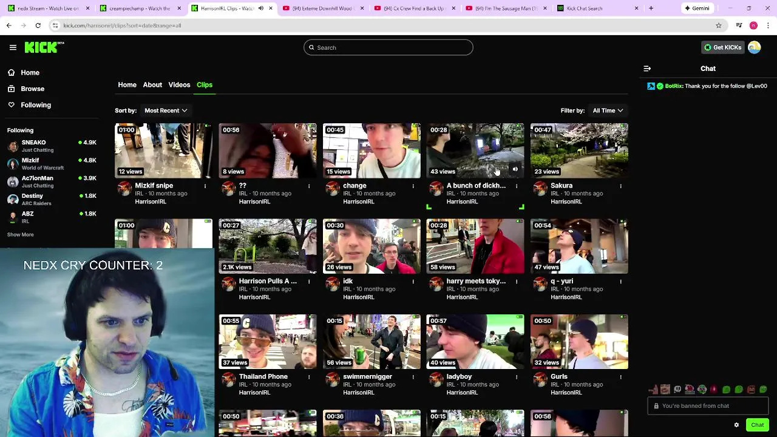Screen dimensions: 777x437
Task: Open SNEAKO channel in Following list
Action: pyautogui.click(x=52, y=146)
